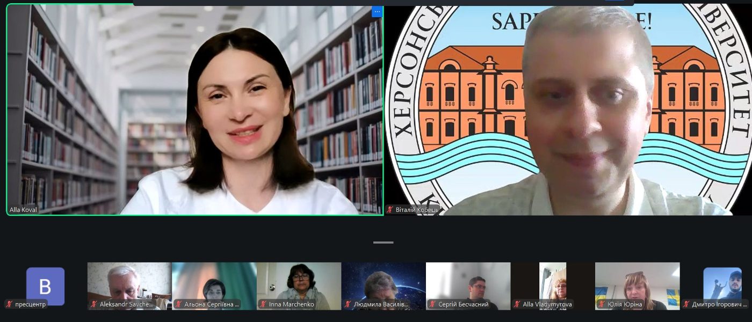
Task: Click muted mic icon on пресцентр tile
Action: click(x=9, y=304)
